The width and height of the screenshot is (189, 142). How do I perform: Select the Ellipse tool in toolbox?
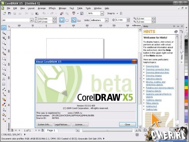click(x=4, y=64)
